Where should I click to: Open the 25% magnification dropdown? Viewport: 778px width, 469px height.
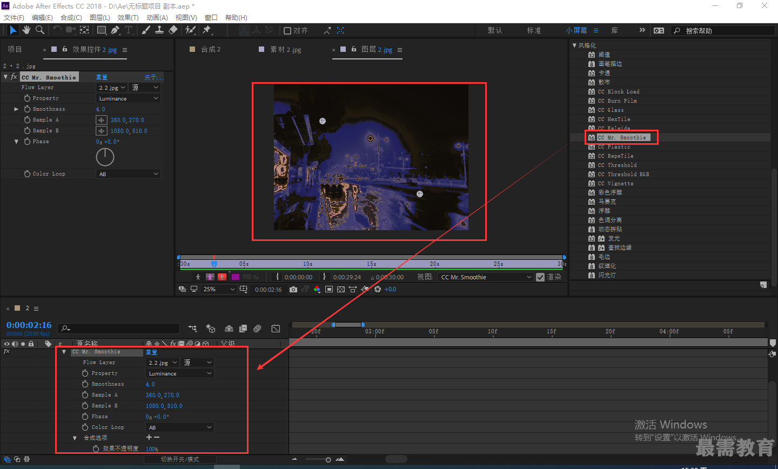[219, 290]
